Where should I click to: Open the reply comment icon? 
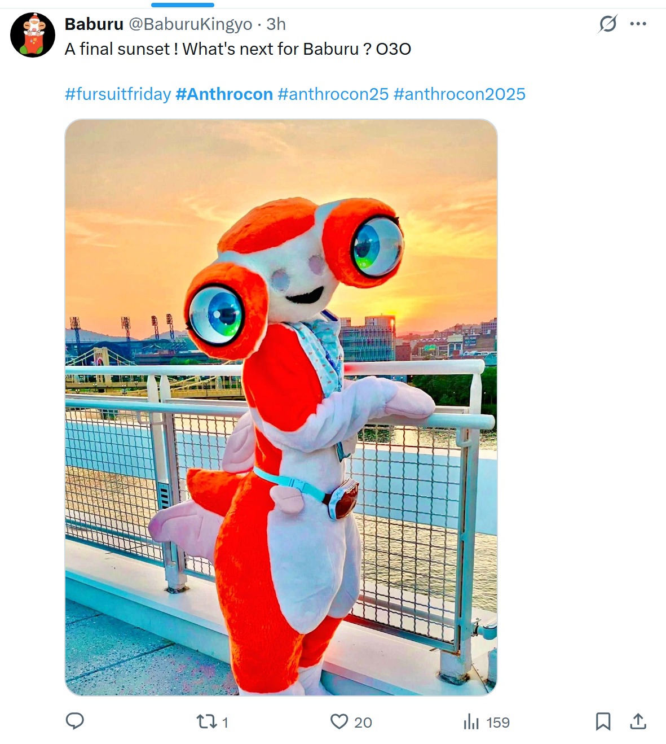(x=75, y=721)
